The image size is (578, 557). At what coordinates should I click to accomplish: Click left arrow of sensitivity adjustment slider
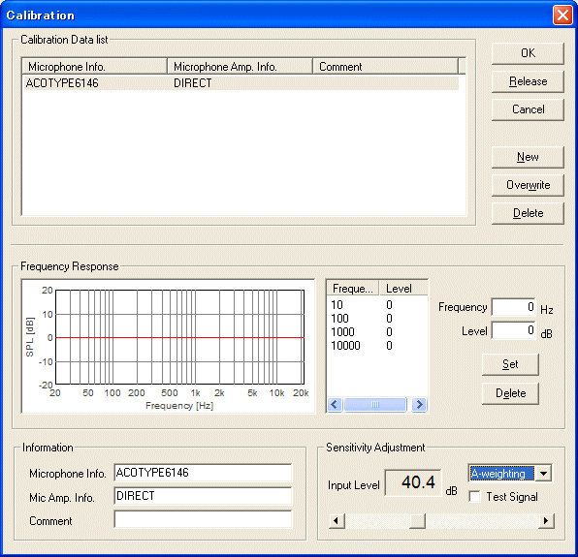click(337, 521)
